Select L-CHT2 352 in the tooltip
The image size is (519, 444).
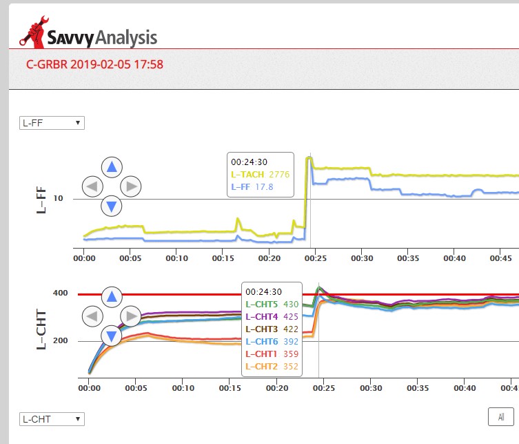(272, 366)
